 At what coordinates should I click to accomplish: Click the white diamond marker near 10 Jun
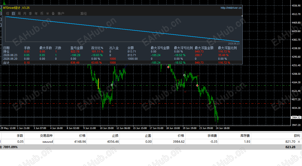[112, 85]
